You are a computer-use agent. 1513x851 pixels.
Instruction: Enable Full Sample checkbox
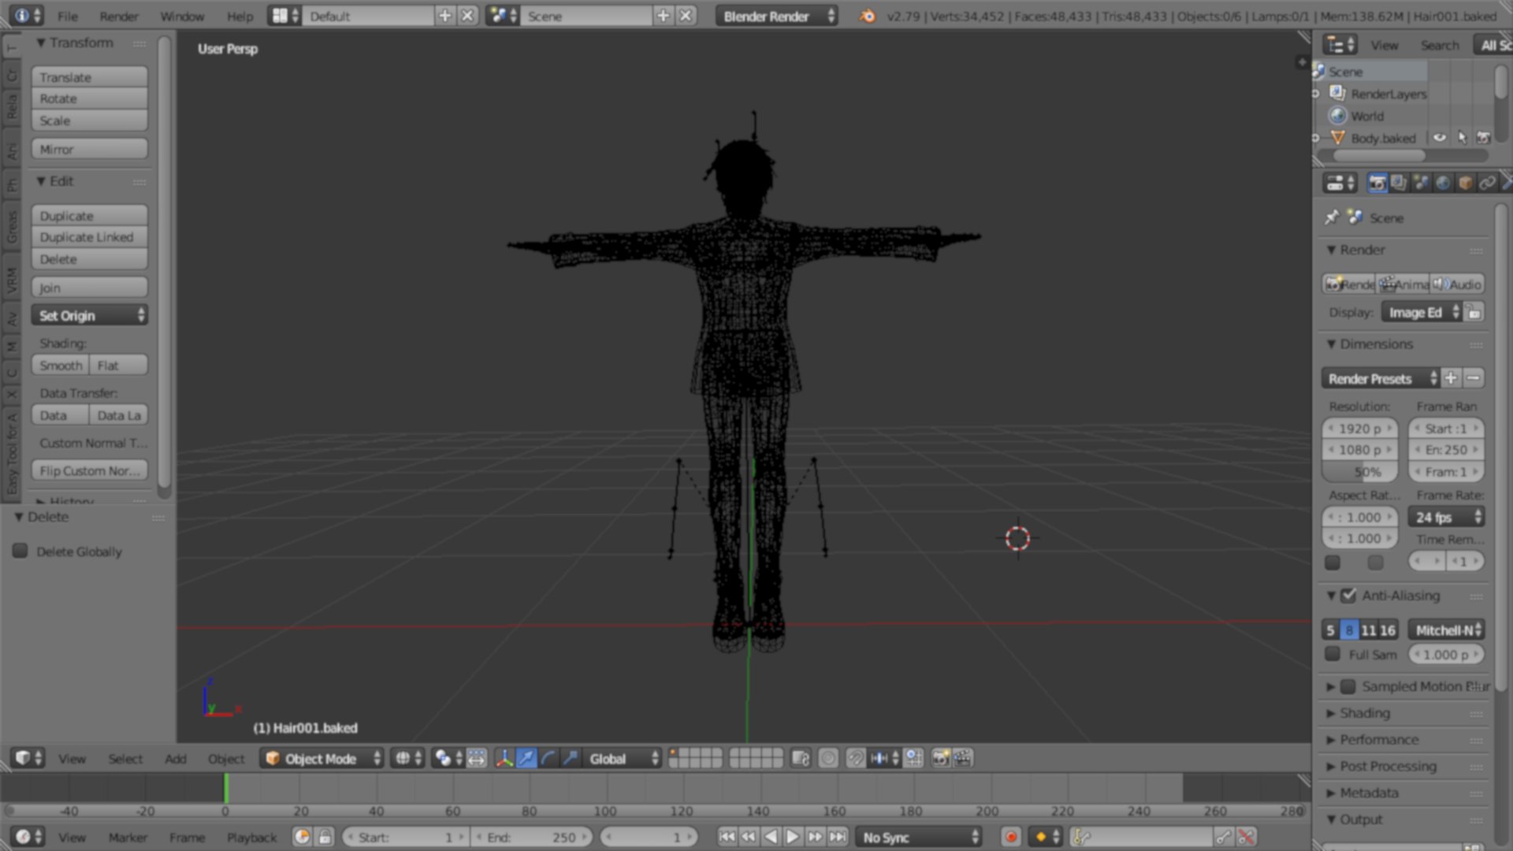pos(1333,654)
